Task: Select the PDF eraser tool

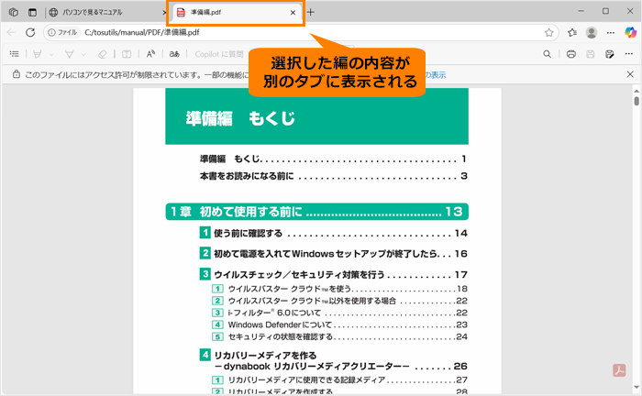Action: (x=102, y=54)
